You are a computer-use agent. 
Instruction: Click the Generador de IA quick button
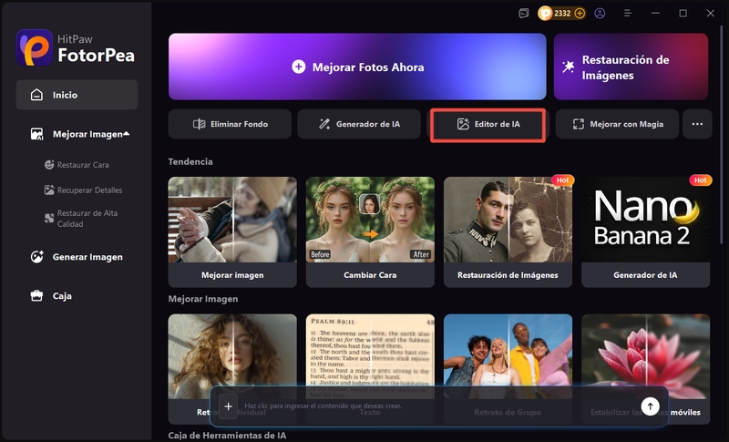click(359, 124)
